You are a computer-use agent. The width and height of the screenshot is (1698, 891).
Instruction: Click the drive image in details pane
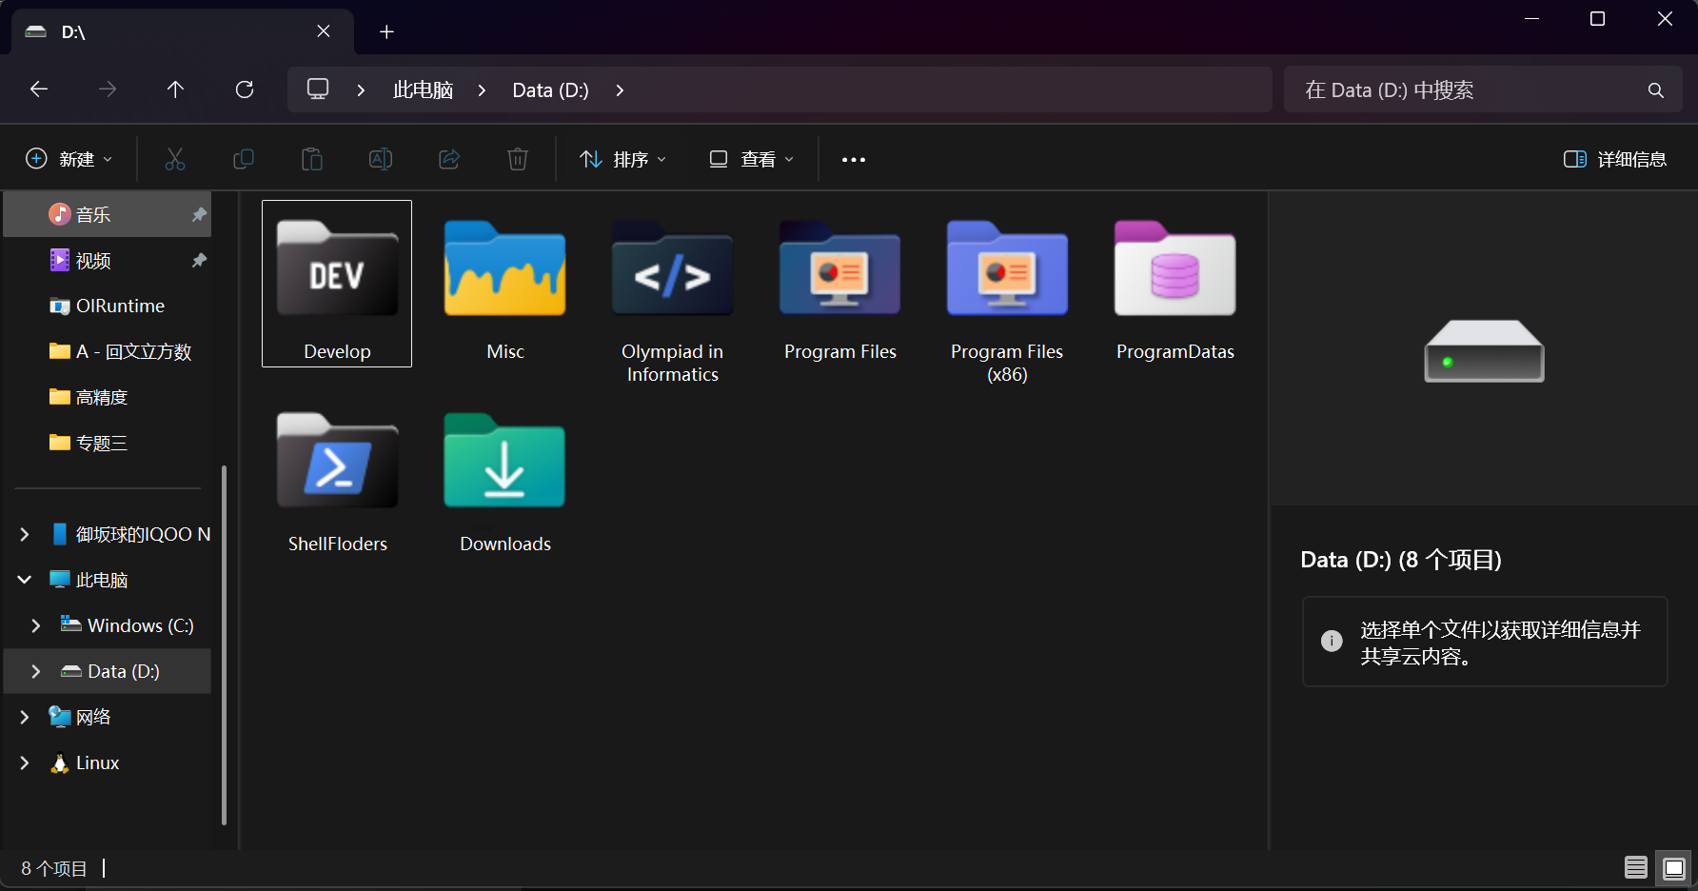pyautogui.click(x=1484, y=351)
